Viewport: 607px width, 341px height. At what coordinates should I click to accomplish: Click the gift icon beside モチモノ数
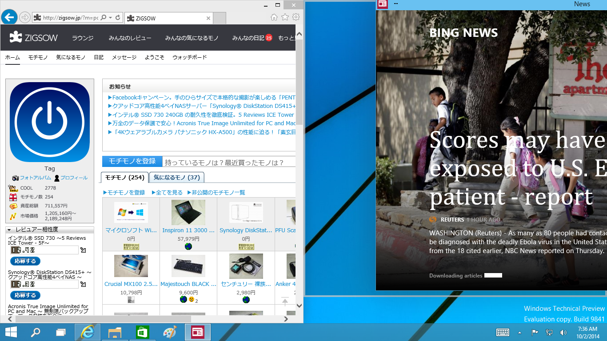point(13,197)
